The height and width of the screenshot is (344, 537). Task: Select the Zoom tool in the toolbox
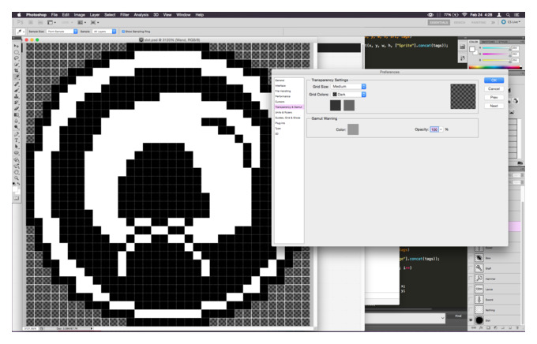coord(16,178)
